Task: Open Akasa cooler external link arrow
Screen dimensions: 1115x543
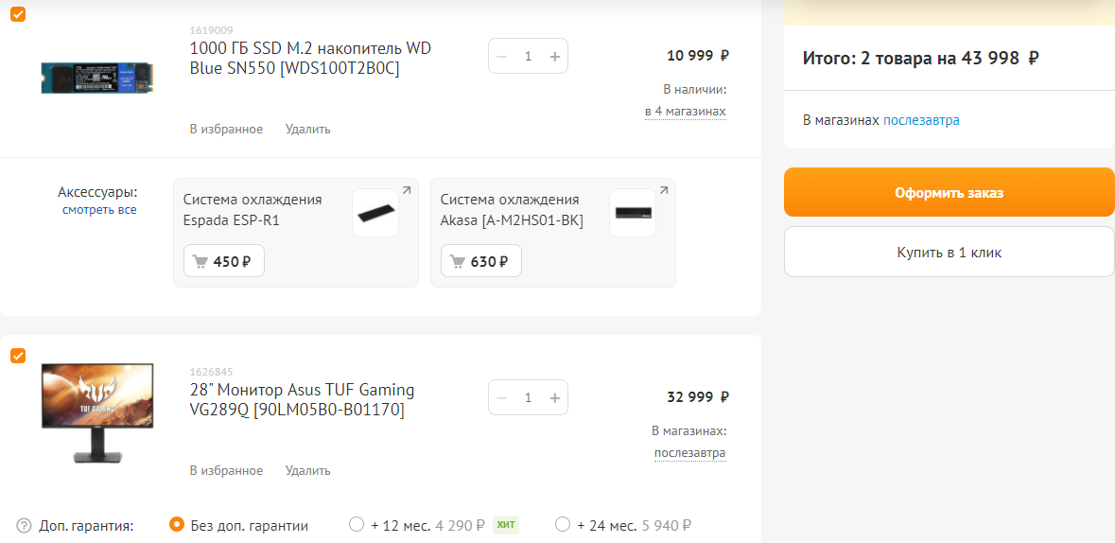Action: pyautogui.click(x=664, y=191)
